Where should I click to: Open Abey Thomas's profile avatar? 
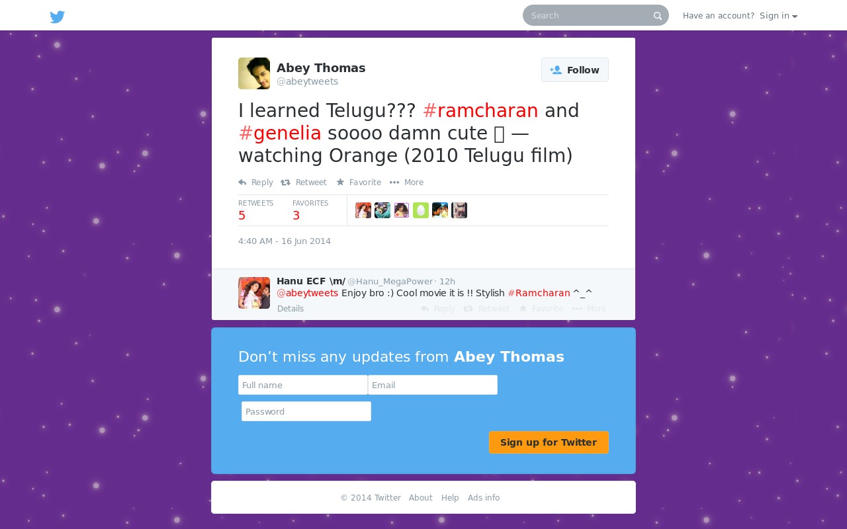(x=254, y=73)
